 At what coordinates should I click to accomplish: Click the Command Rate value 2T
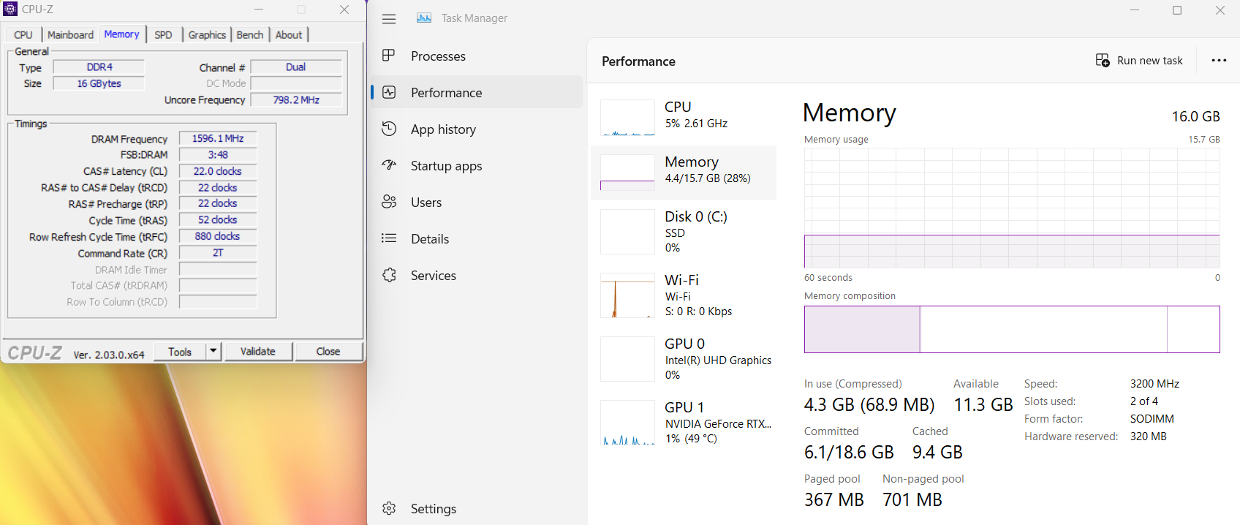click(x=218, y=252)
